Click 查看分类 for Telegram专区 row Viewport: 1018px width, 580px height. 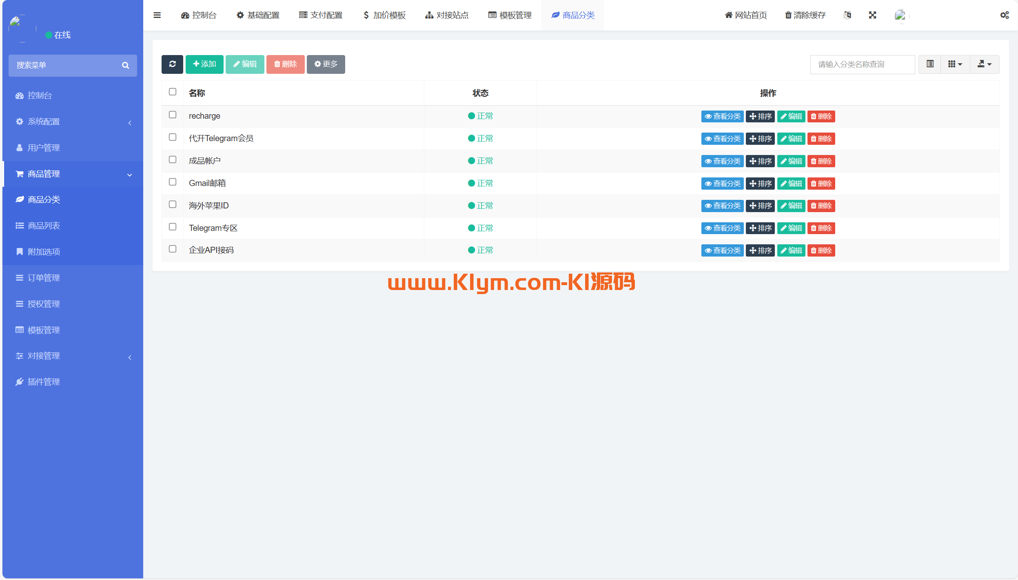click(x=722, y=228)
